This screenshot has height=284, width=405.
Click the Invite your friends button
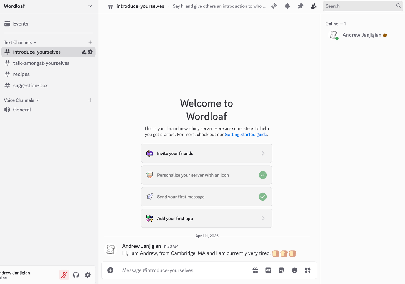click(206, 153)
